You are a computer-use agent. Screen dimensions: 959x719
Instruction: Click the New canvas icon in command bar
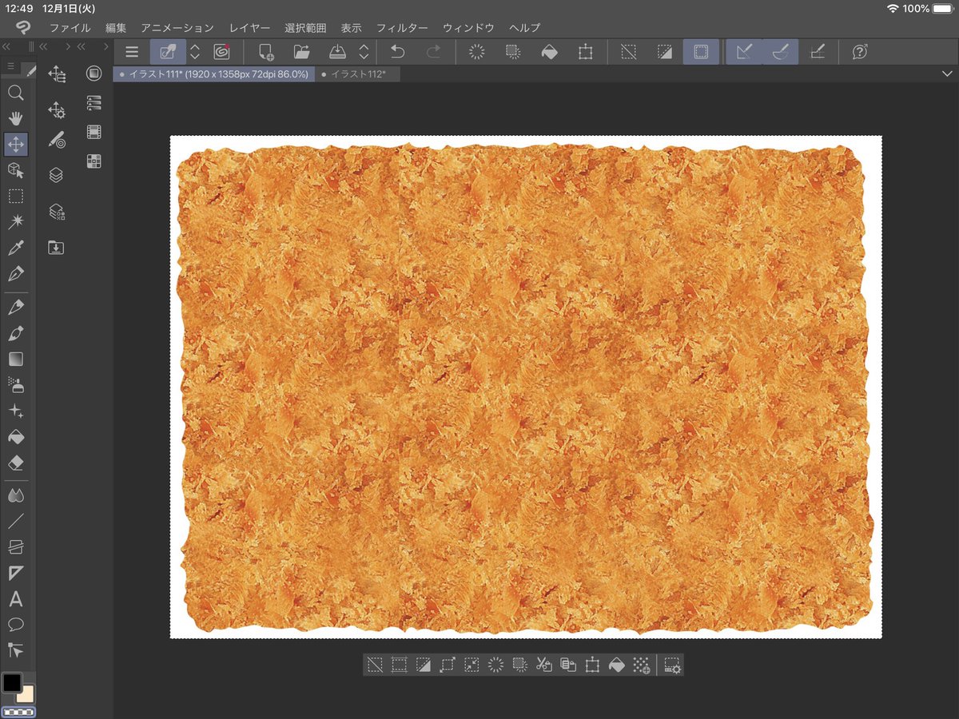pos(266,53)
